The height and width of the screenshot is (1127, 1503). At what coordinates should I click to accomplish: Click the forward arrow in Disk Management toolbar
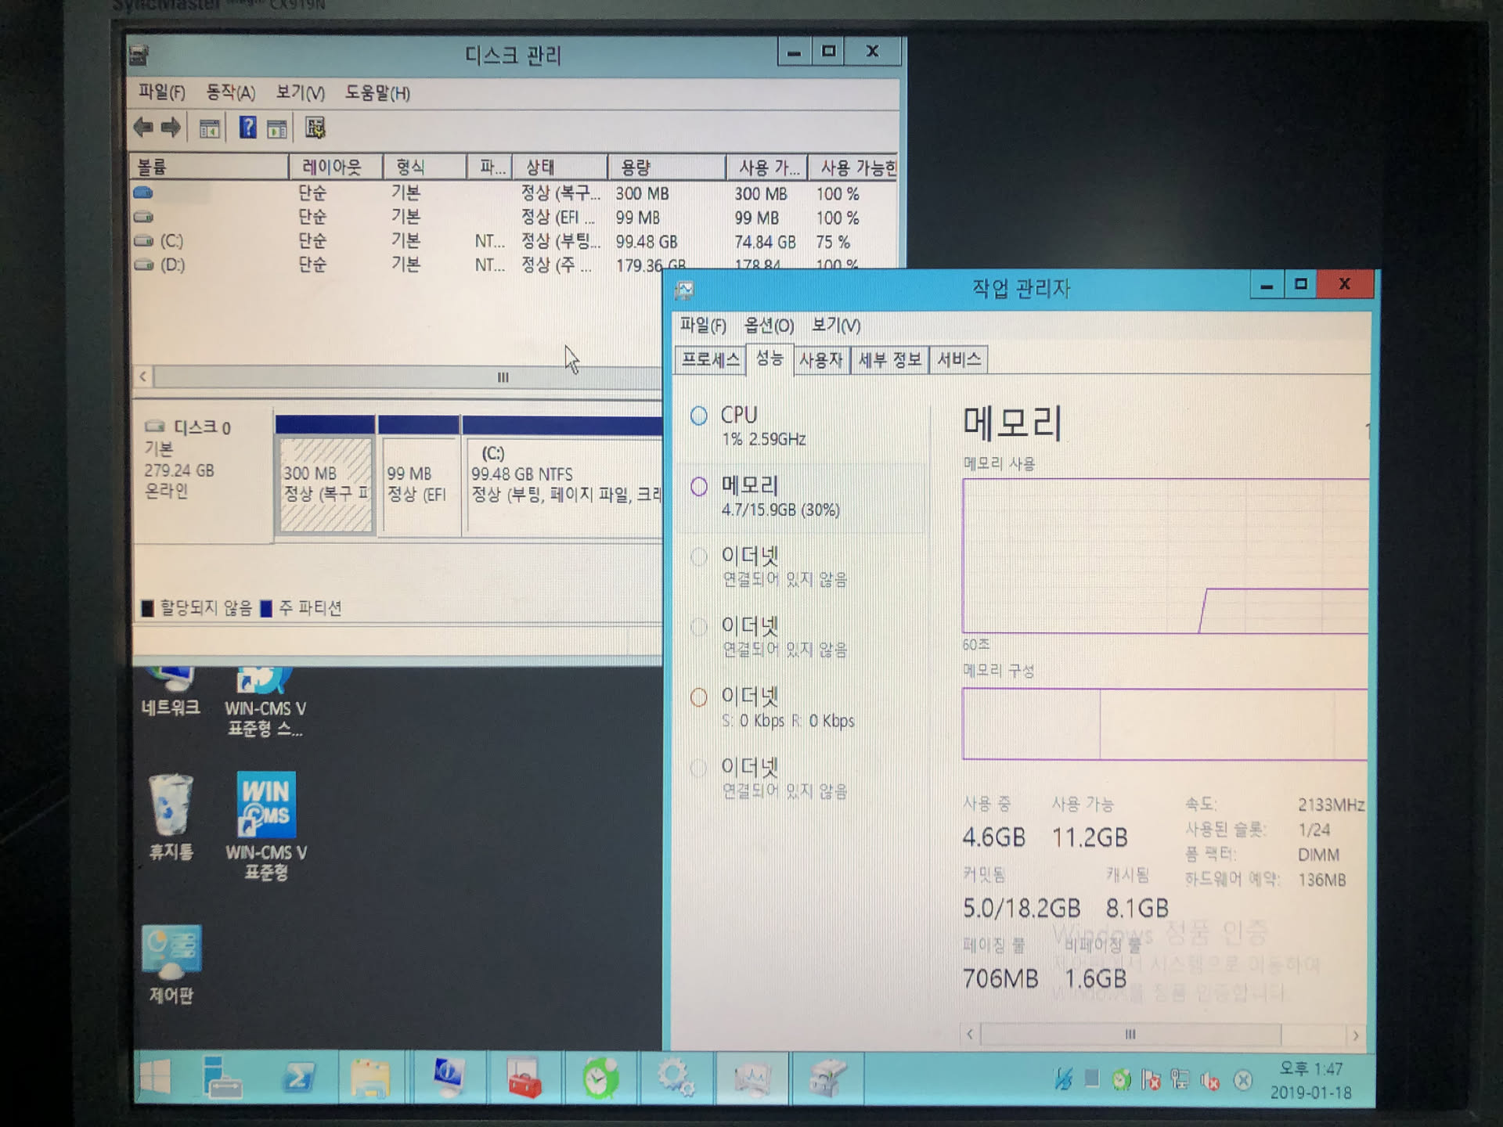171,128
